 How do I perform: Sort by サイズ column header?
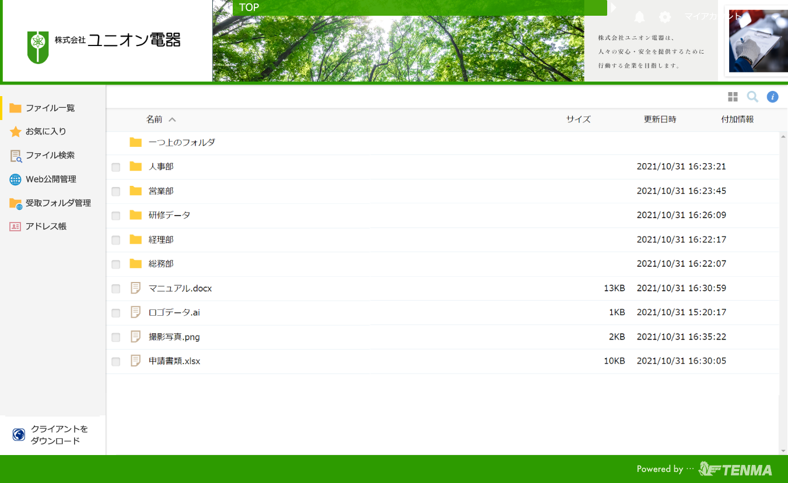[x=578, y=119]
